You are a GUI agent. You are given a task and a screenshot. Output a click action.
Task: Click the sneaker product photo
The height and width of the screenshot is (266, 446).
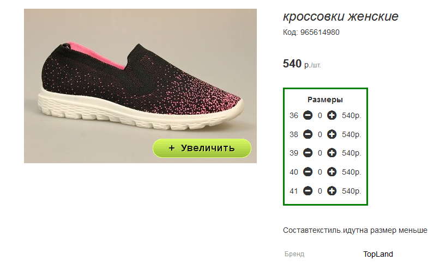(x=140, y=86)
